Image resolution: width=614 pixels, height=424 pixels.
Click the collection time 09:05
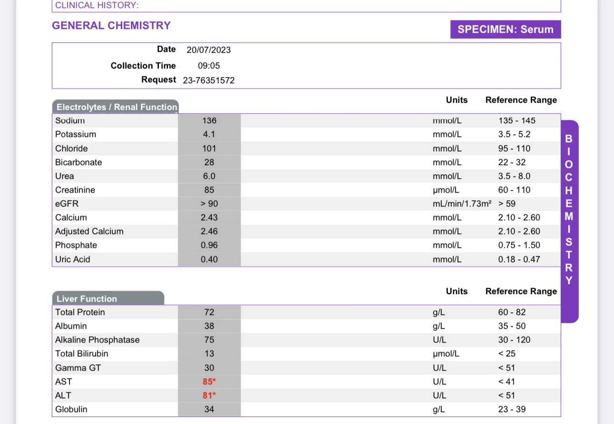pos(208,66)
